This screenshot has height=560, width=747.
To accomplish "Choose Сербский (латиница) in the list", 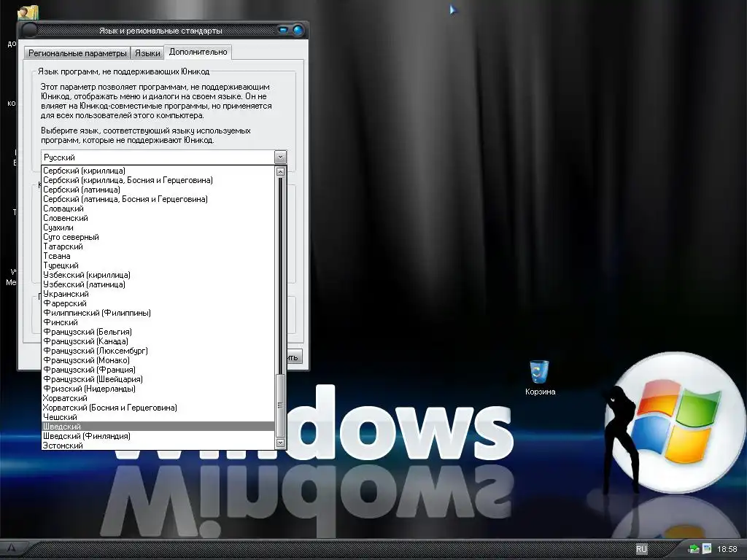I will [x=158, y=190].
